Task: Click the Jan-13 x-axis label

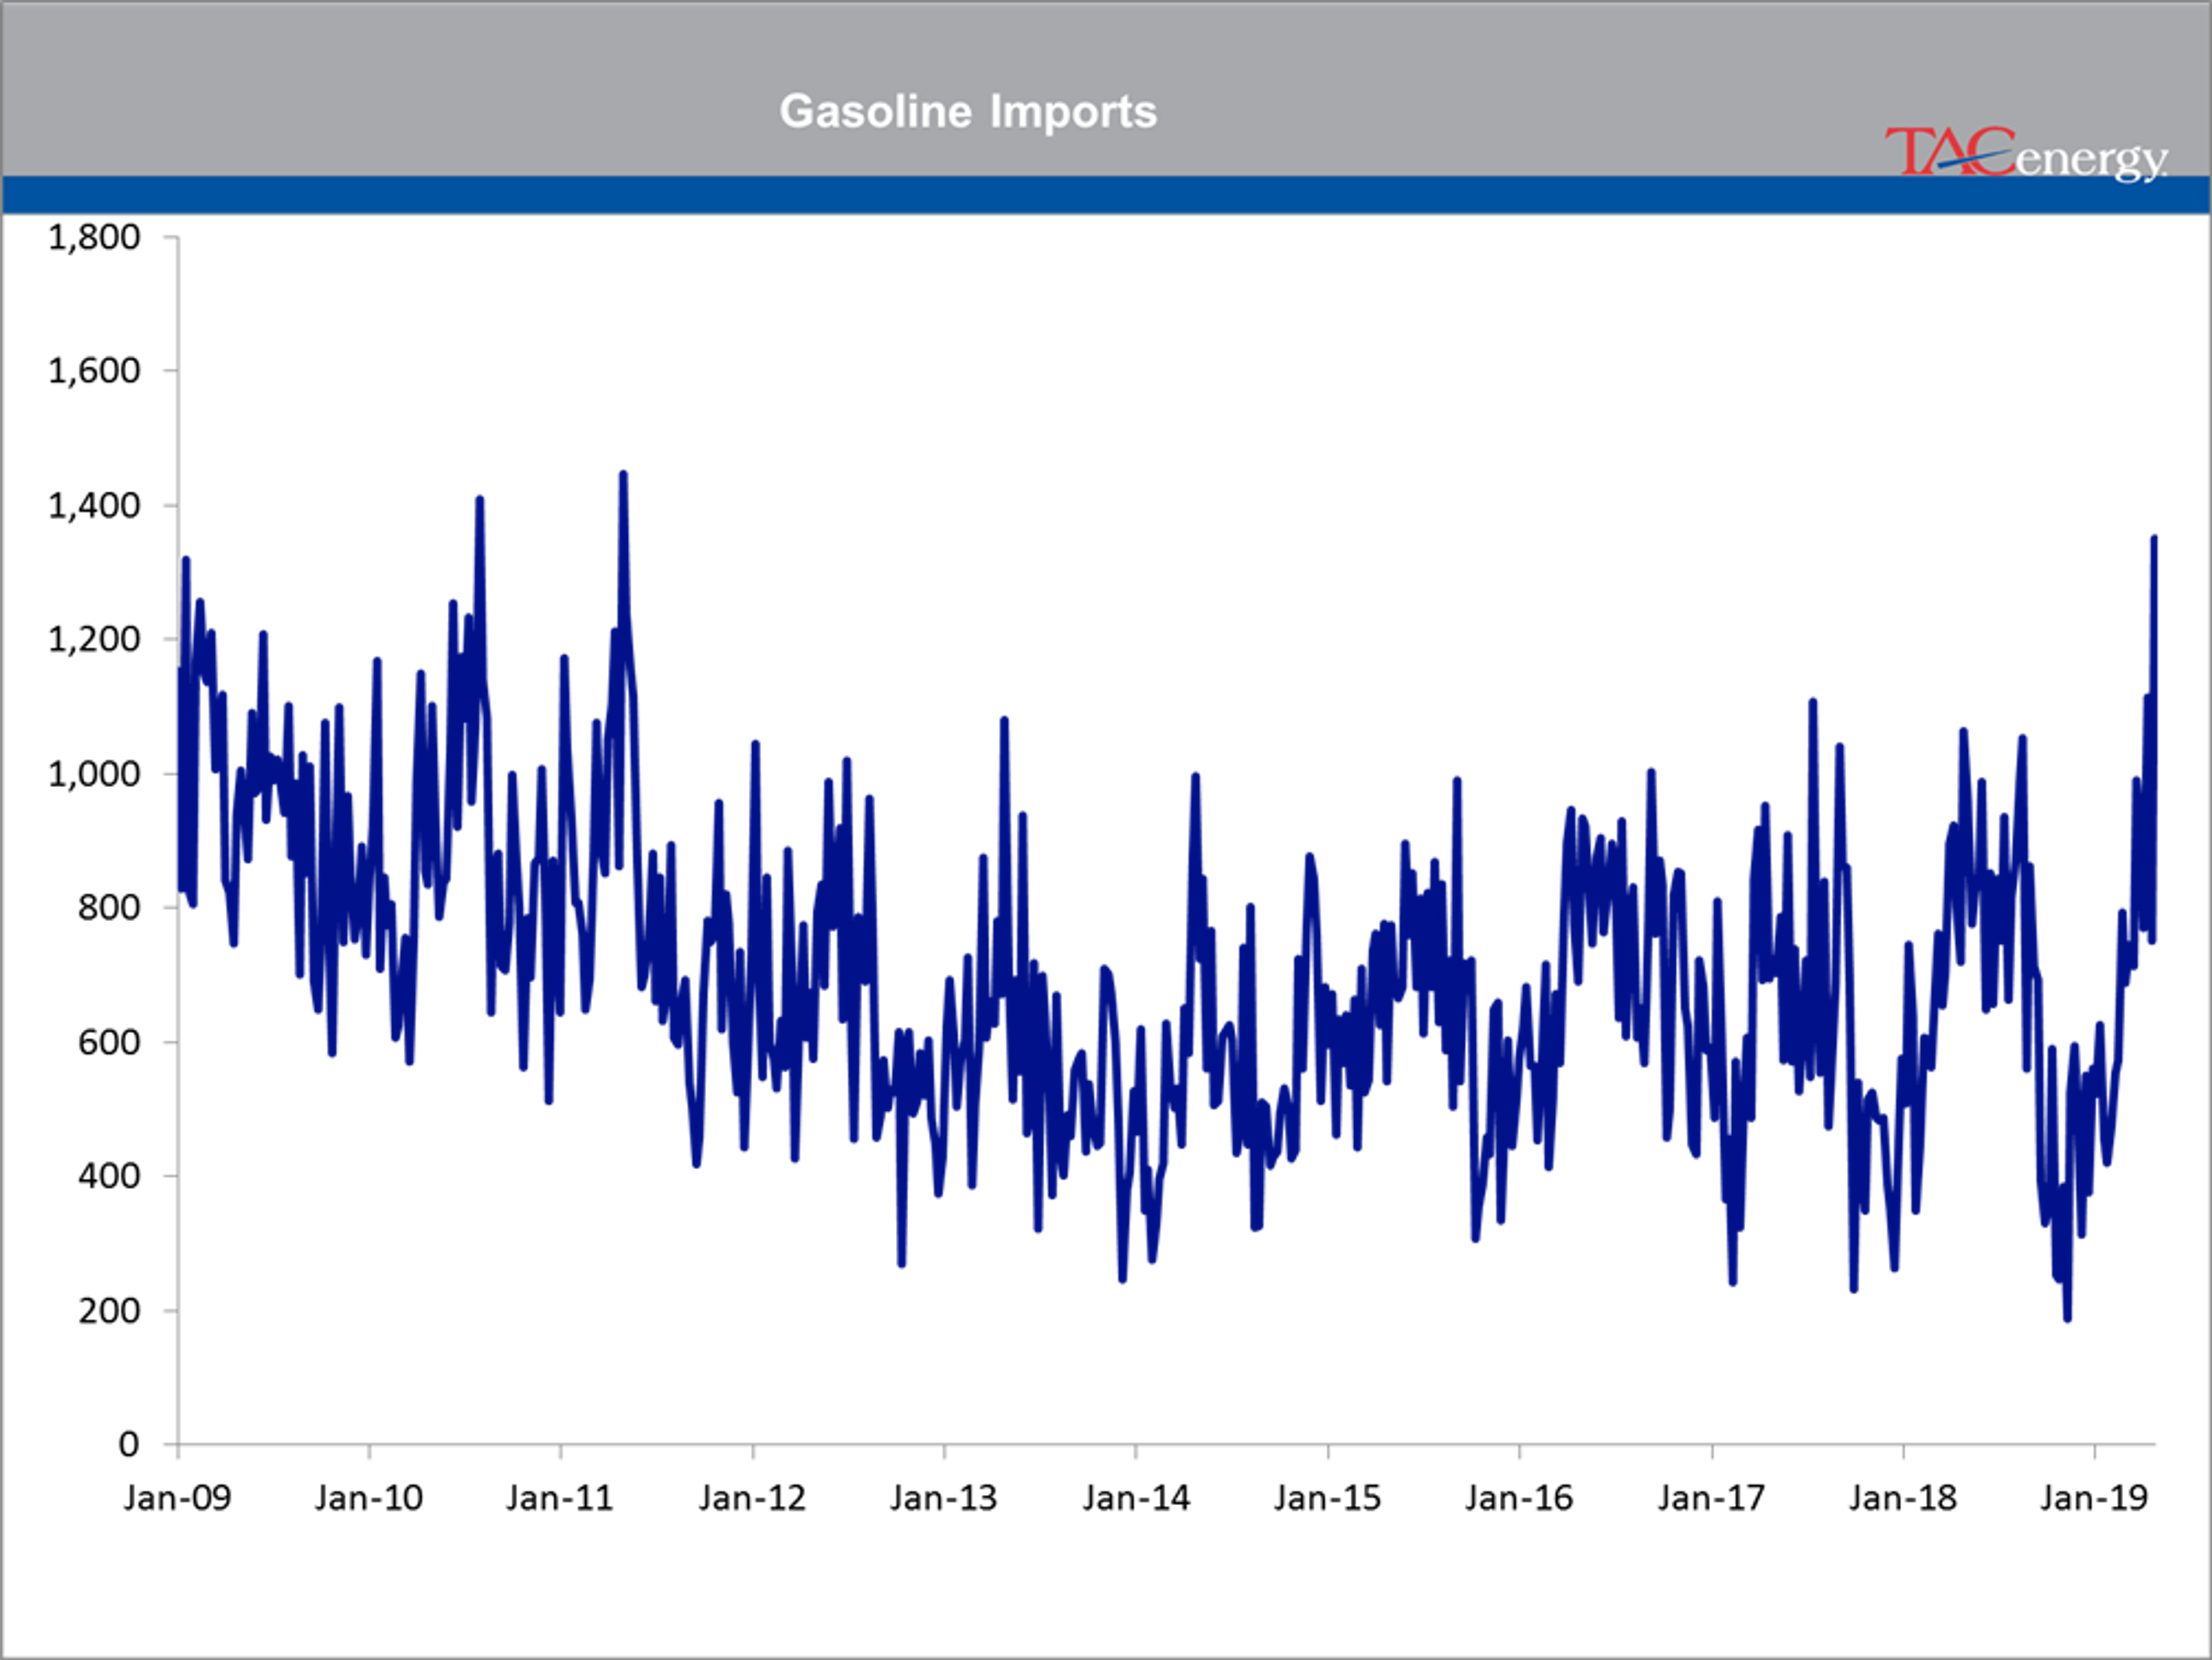Action: (944, 1498)
